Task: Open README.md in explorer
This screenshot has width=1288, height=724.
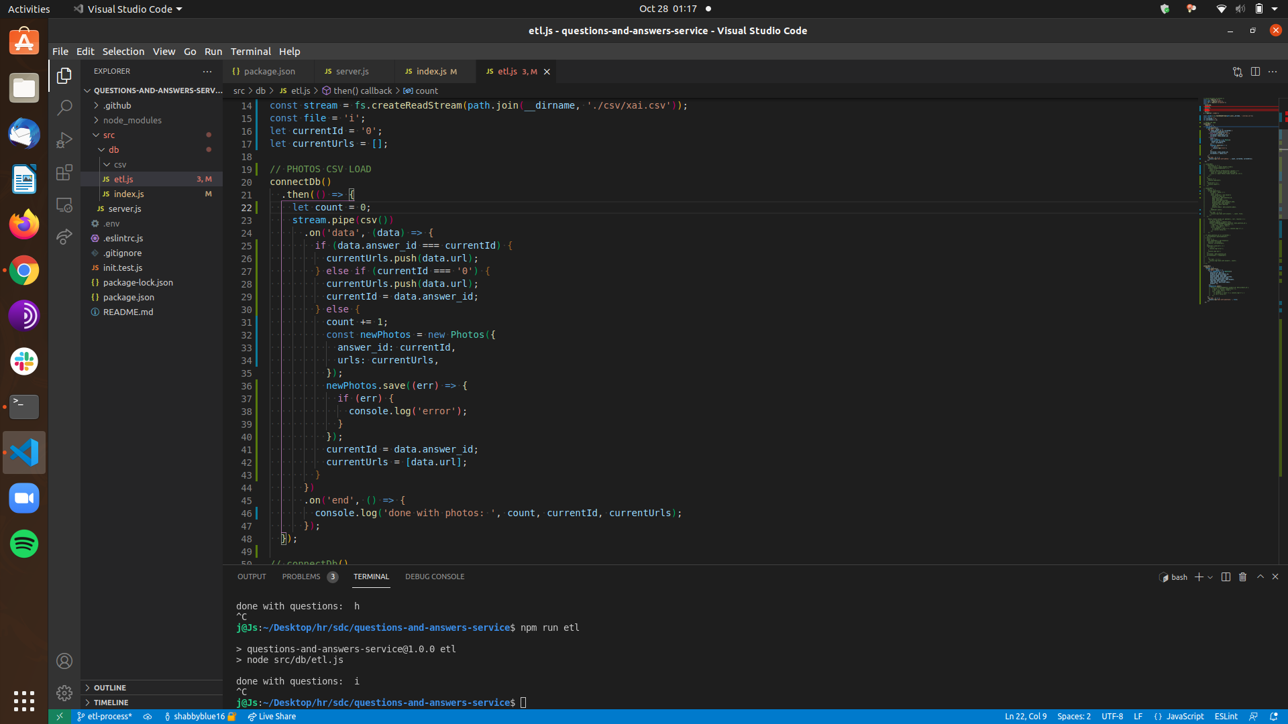Action: 128,312
